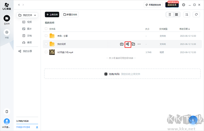Collapse the 我的文件 tree section
204x131 pixels.
pos(36,15)
